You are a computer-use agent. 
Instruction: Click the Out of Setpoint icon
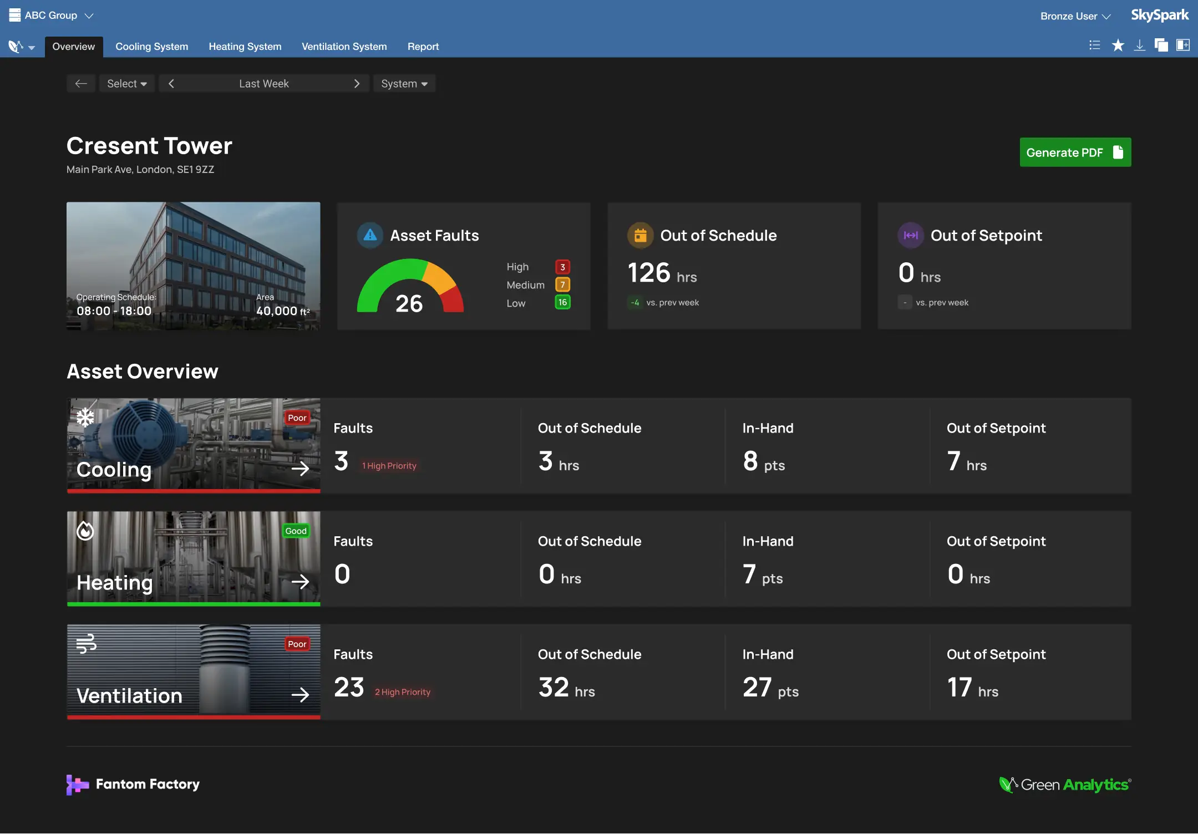point(910,235)
